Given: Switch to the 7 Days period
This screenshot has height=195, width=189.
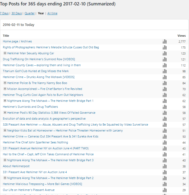Looking at the screenshot, I should pos(4,13).
